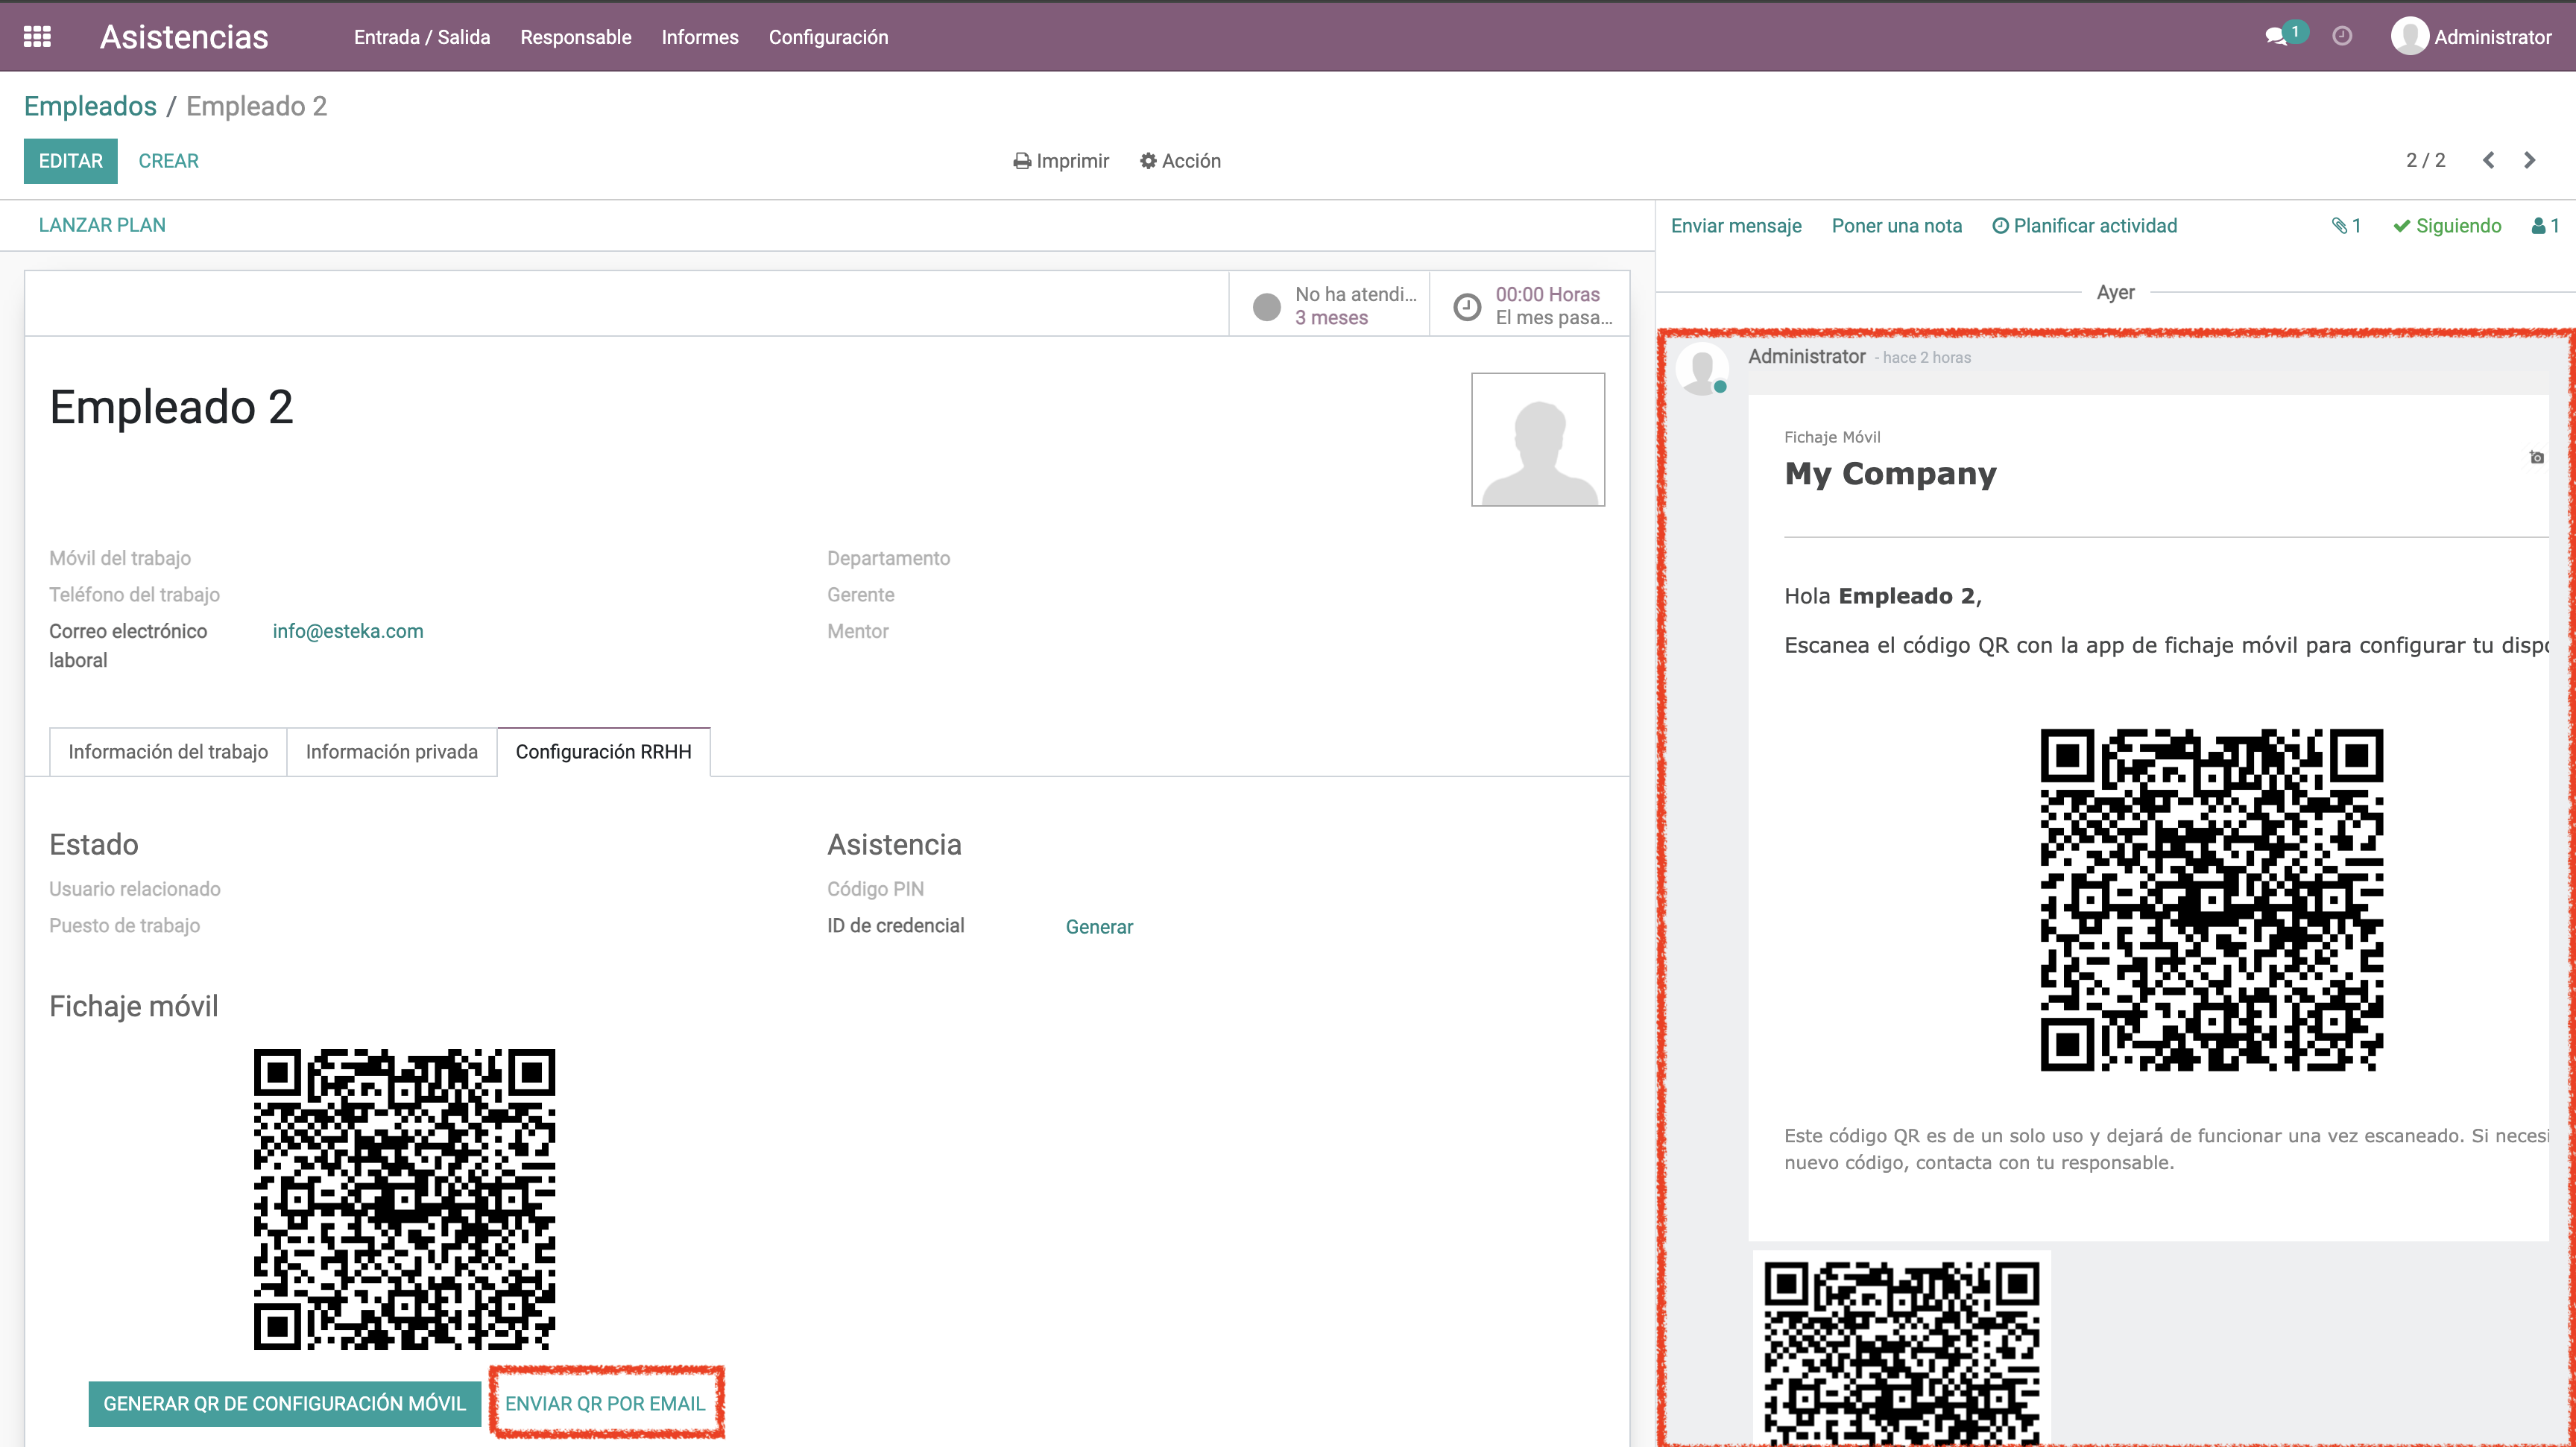Click the 'Fichaje Móvil' message subtitle
Image resolution: width=2576 pixels, height=1447 pixels.
[x=1832, y=437]
